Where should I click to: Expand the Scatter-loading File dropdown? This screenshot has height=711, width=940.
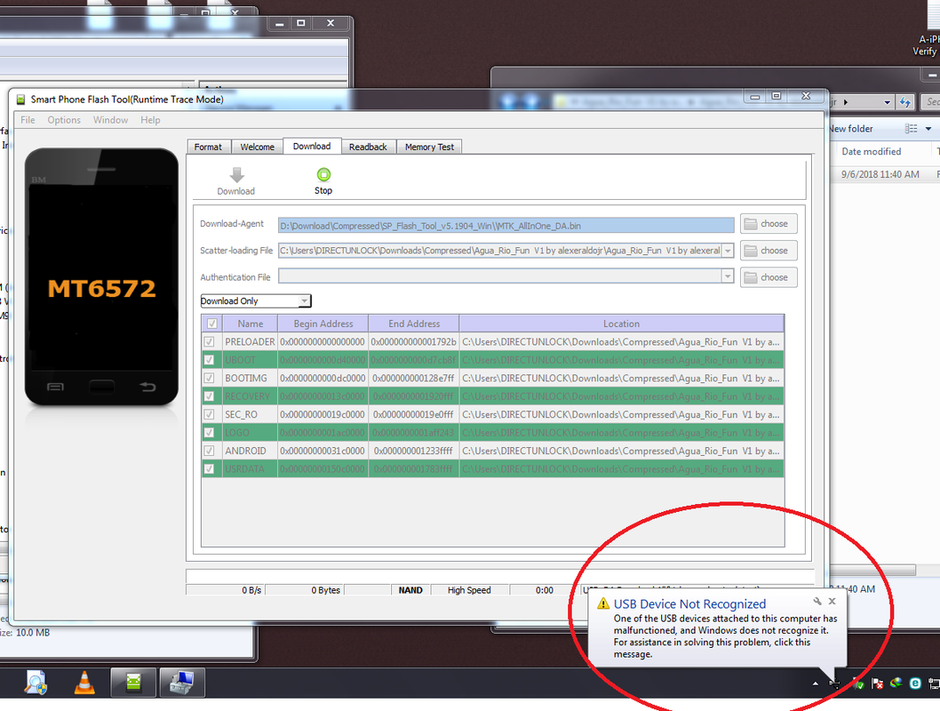pos(727,251)
